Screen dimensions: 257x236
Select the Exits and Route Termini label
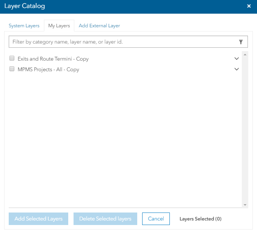53,59
